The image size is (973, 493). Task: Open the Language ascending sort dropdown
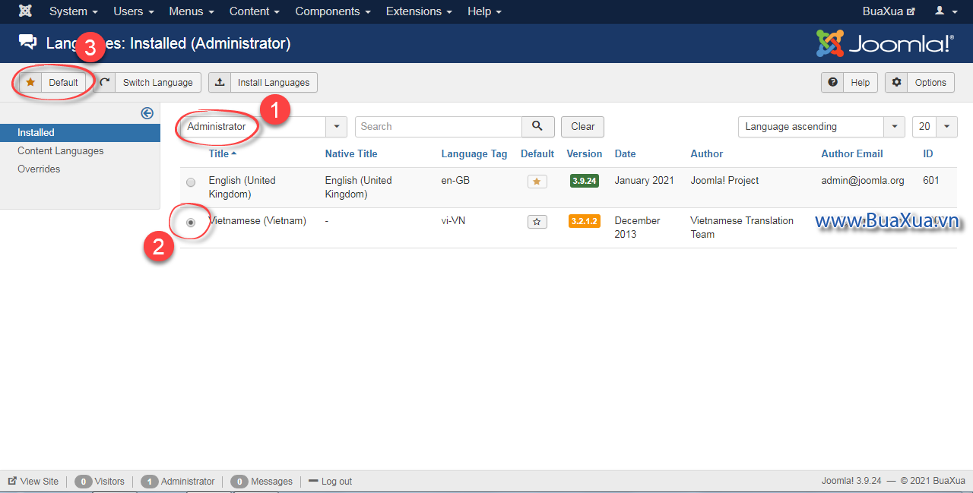(822, 126)
